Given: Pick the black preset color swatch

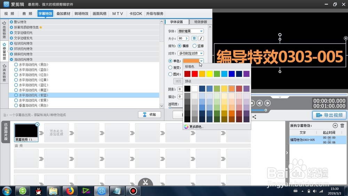Looking at the screenshot, I should click(187, 89).
